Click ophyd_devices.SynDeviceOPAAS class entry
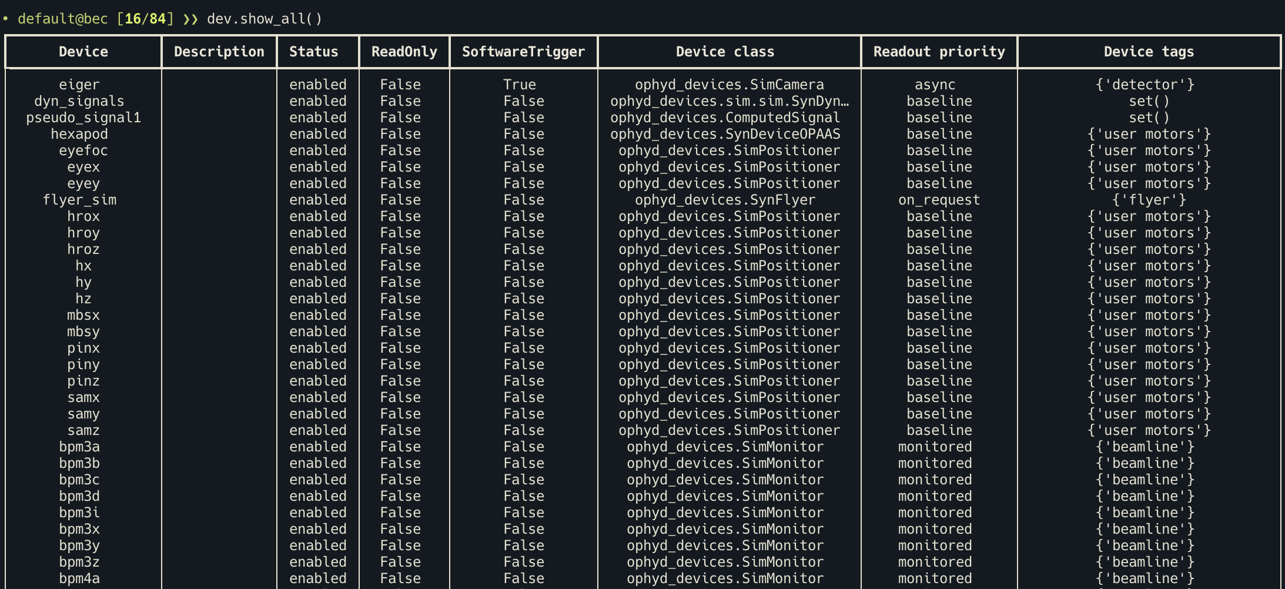The height and width of the screenshot is (589, 1285). (725, 134)
